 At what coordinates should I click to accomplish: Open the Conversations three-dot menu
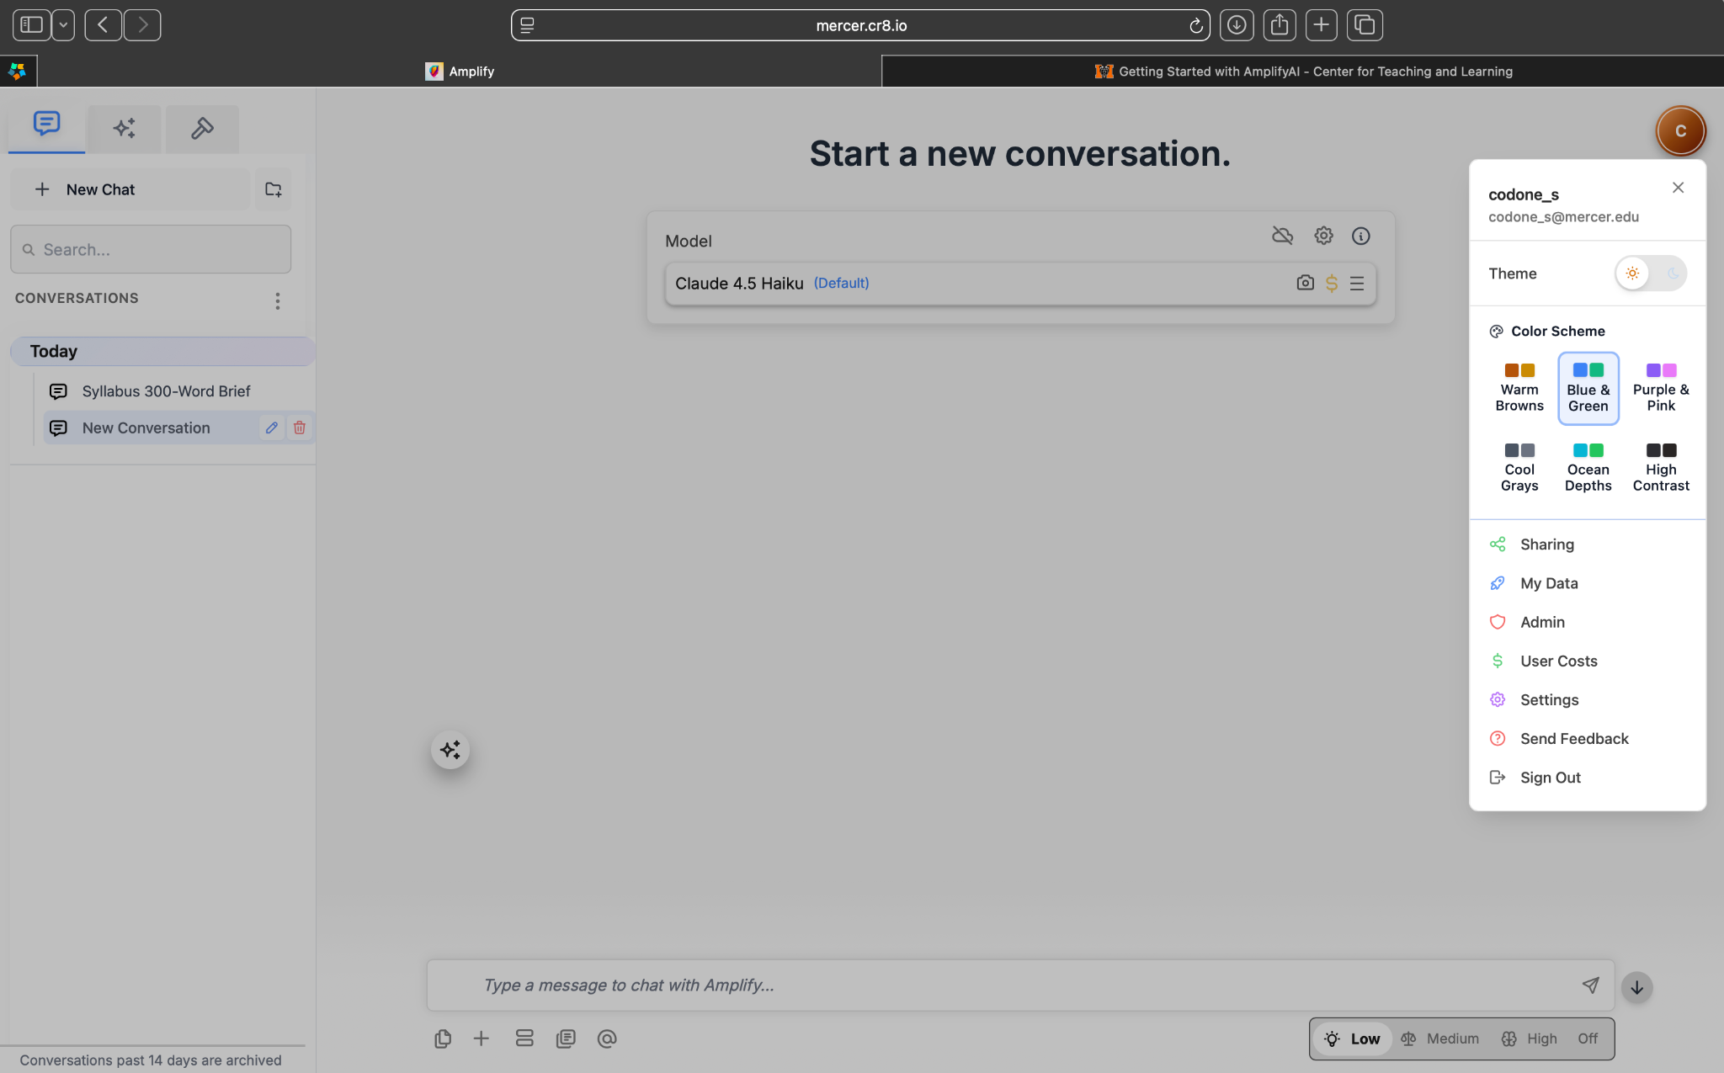[277, 300]
